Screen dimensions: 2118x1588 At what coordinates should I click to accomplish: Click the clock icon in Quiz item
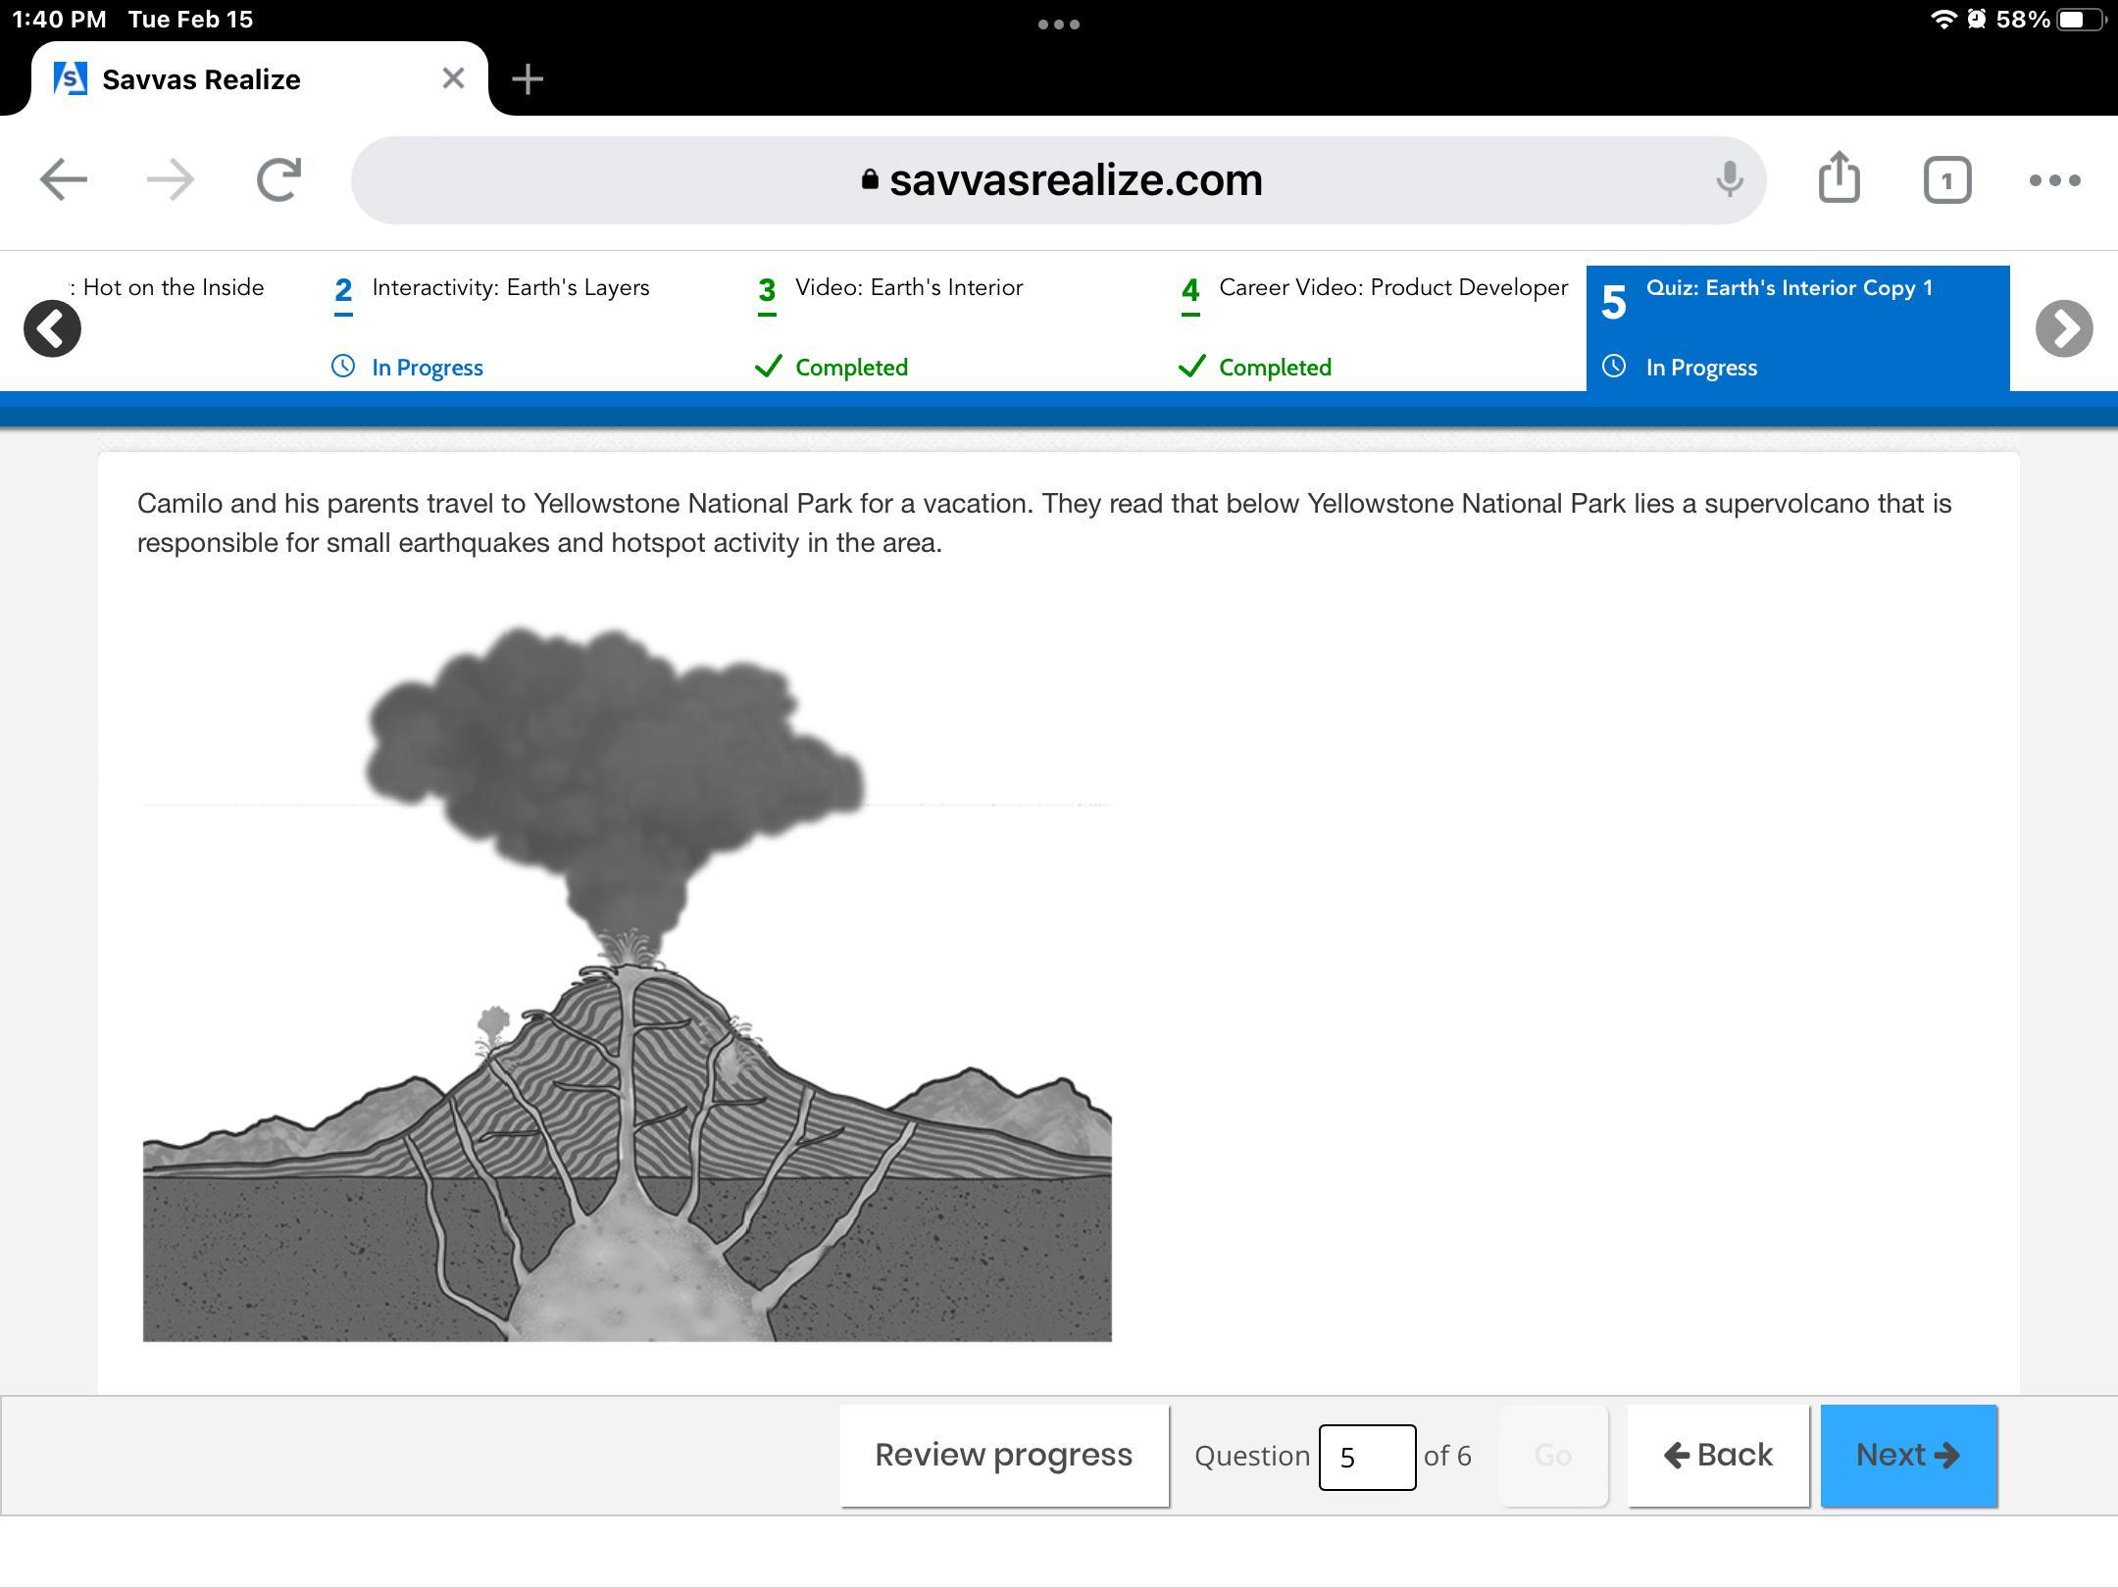(x=1614, y=366)
